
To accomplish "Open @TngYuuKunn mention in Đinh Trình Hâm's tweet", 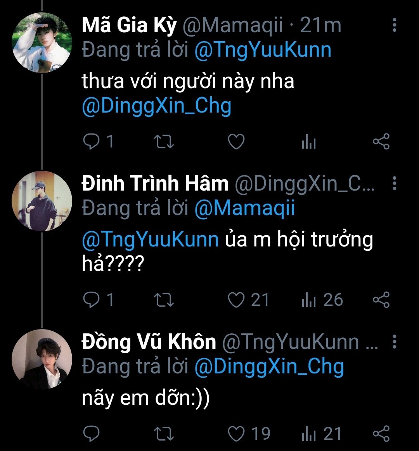I will click(151, 240).
